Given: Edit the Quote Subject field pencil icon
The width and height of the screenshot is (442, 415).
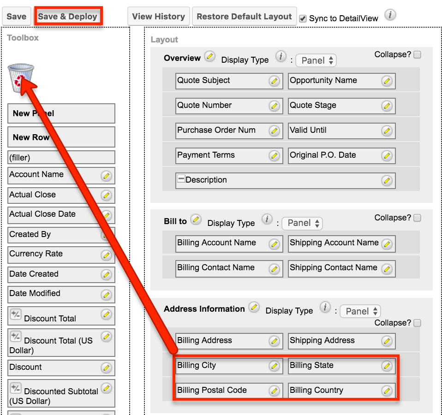Looking at the screenshot, I should (x=274, y=81).
